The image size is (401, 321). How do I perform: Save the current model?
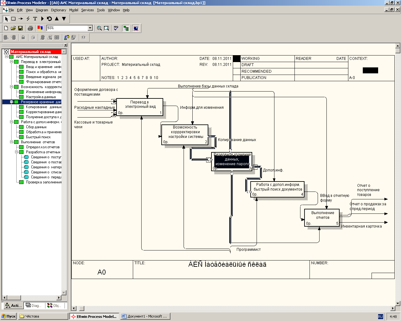[x=20, y=28]
